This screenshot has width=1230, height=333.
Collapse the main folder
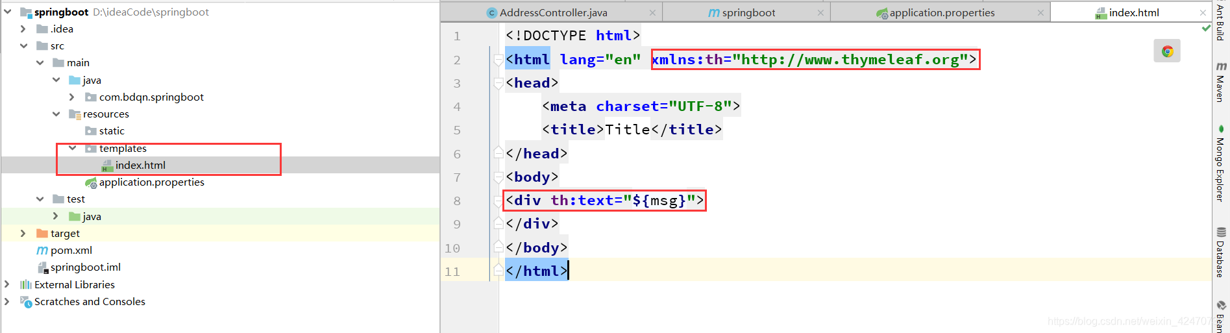click(40, 62)
